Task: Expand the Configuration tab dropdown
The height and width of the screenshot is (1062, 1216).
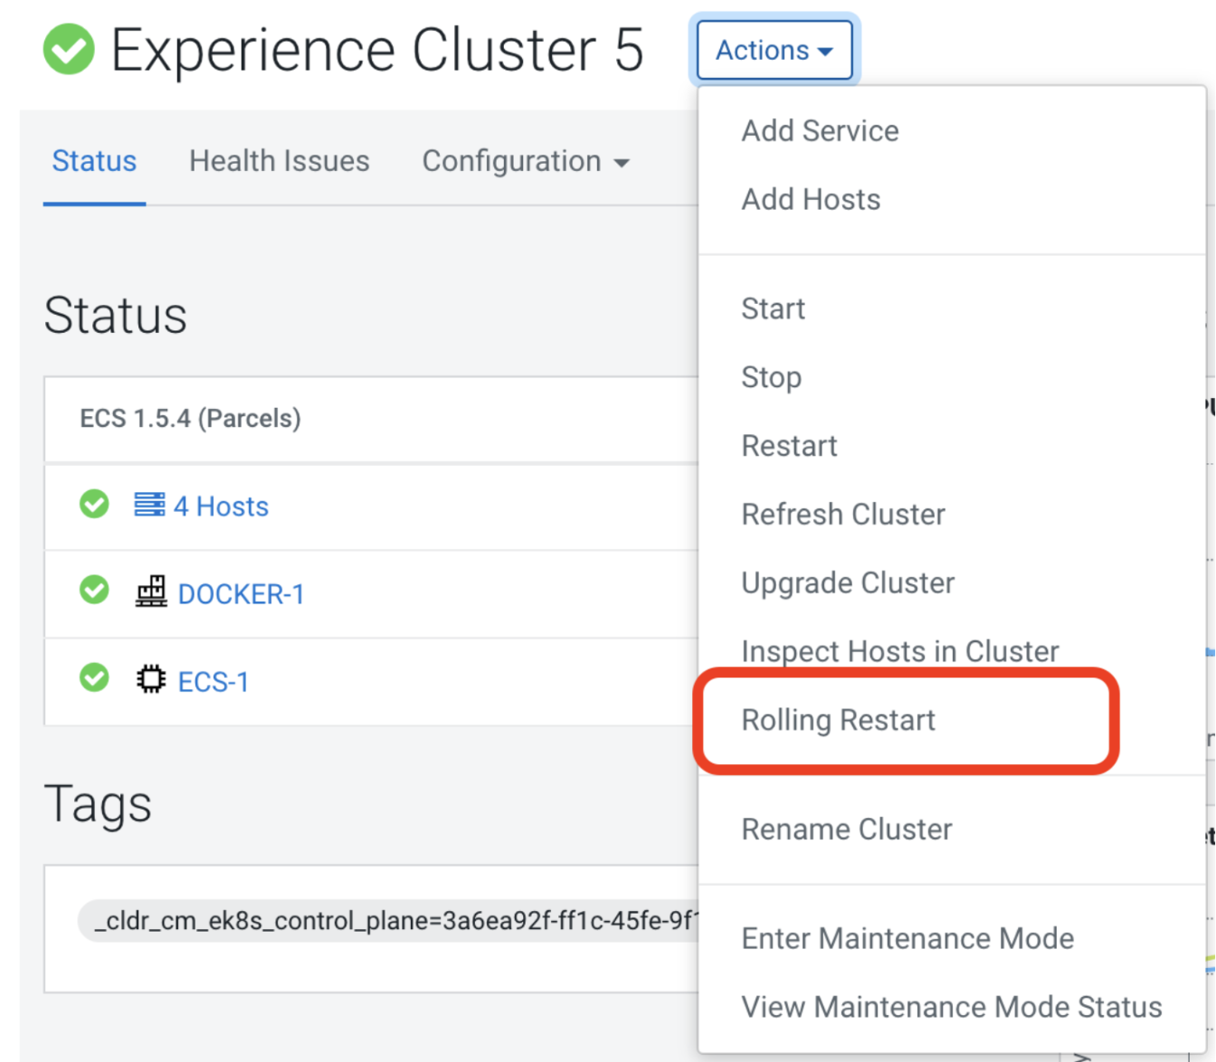Action: pos(525,161)
